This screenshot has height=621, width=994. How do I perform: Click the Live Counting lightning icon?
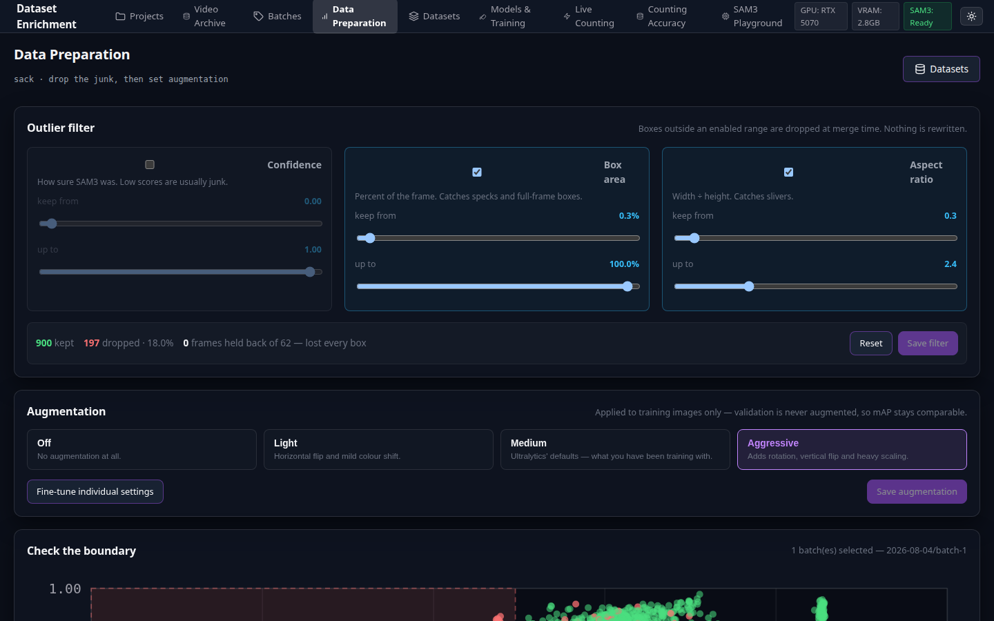(567, 17)
